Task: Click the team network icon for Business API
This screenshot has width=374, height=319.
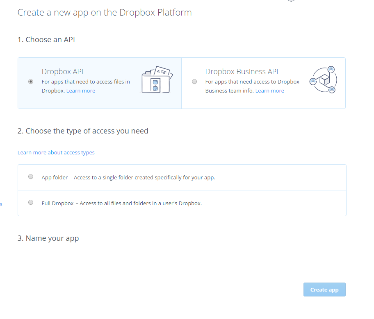Action: [x=323, y=80]
